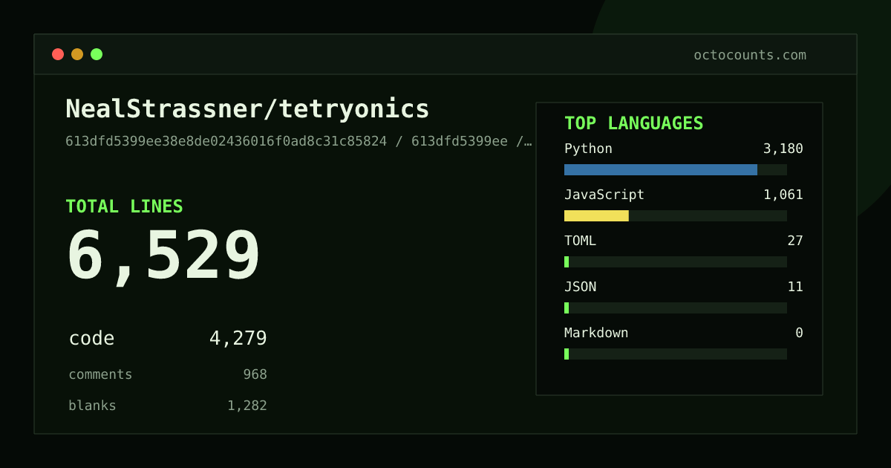The image size is (891, 468).
Task: Click the JSON count 11
Action: point(795,287)
